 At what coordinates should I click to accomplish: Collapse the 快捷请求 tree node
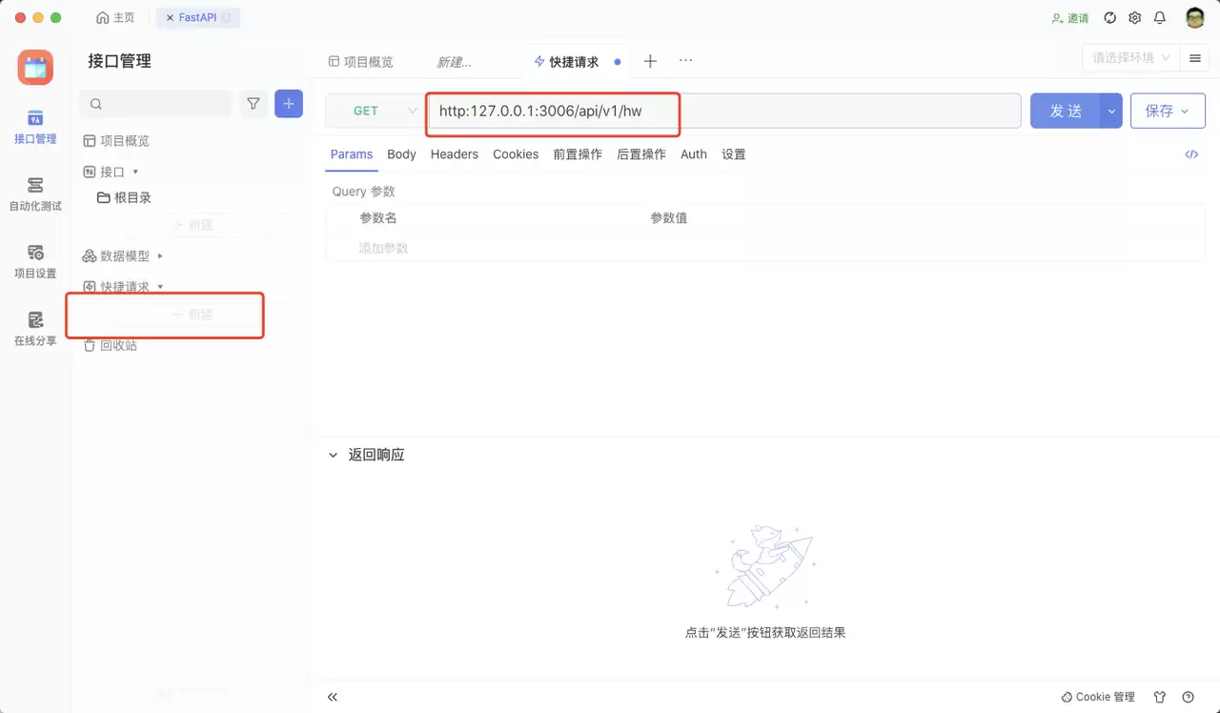(x=160, y=286)
